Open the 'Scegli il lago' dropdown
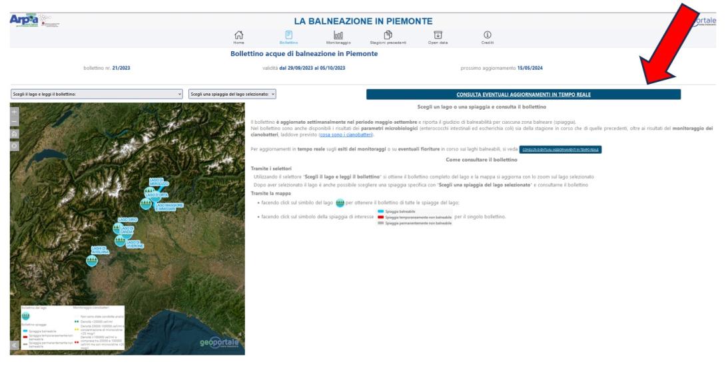 tap(97, 94)
